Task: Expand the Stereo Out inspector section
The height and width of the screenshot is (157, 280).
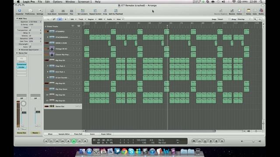Action: [x=17, y=53]
